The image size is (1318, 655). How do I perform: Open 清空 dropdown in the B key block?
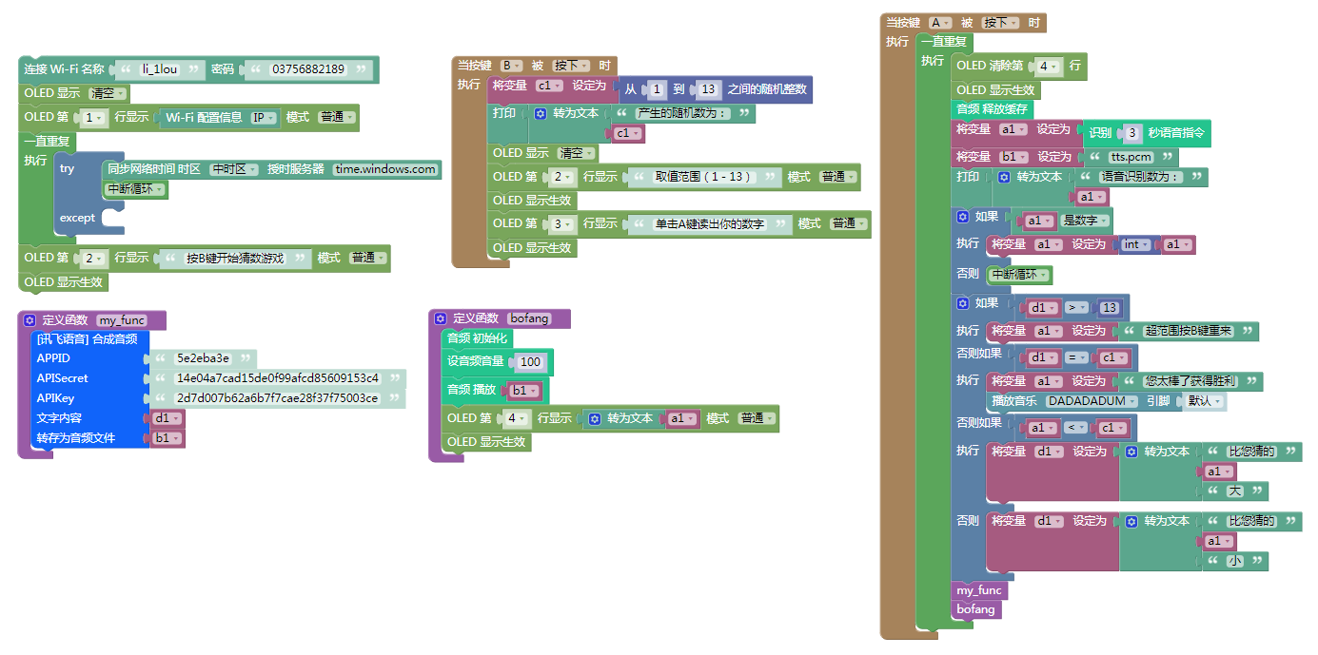(575, 153)
